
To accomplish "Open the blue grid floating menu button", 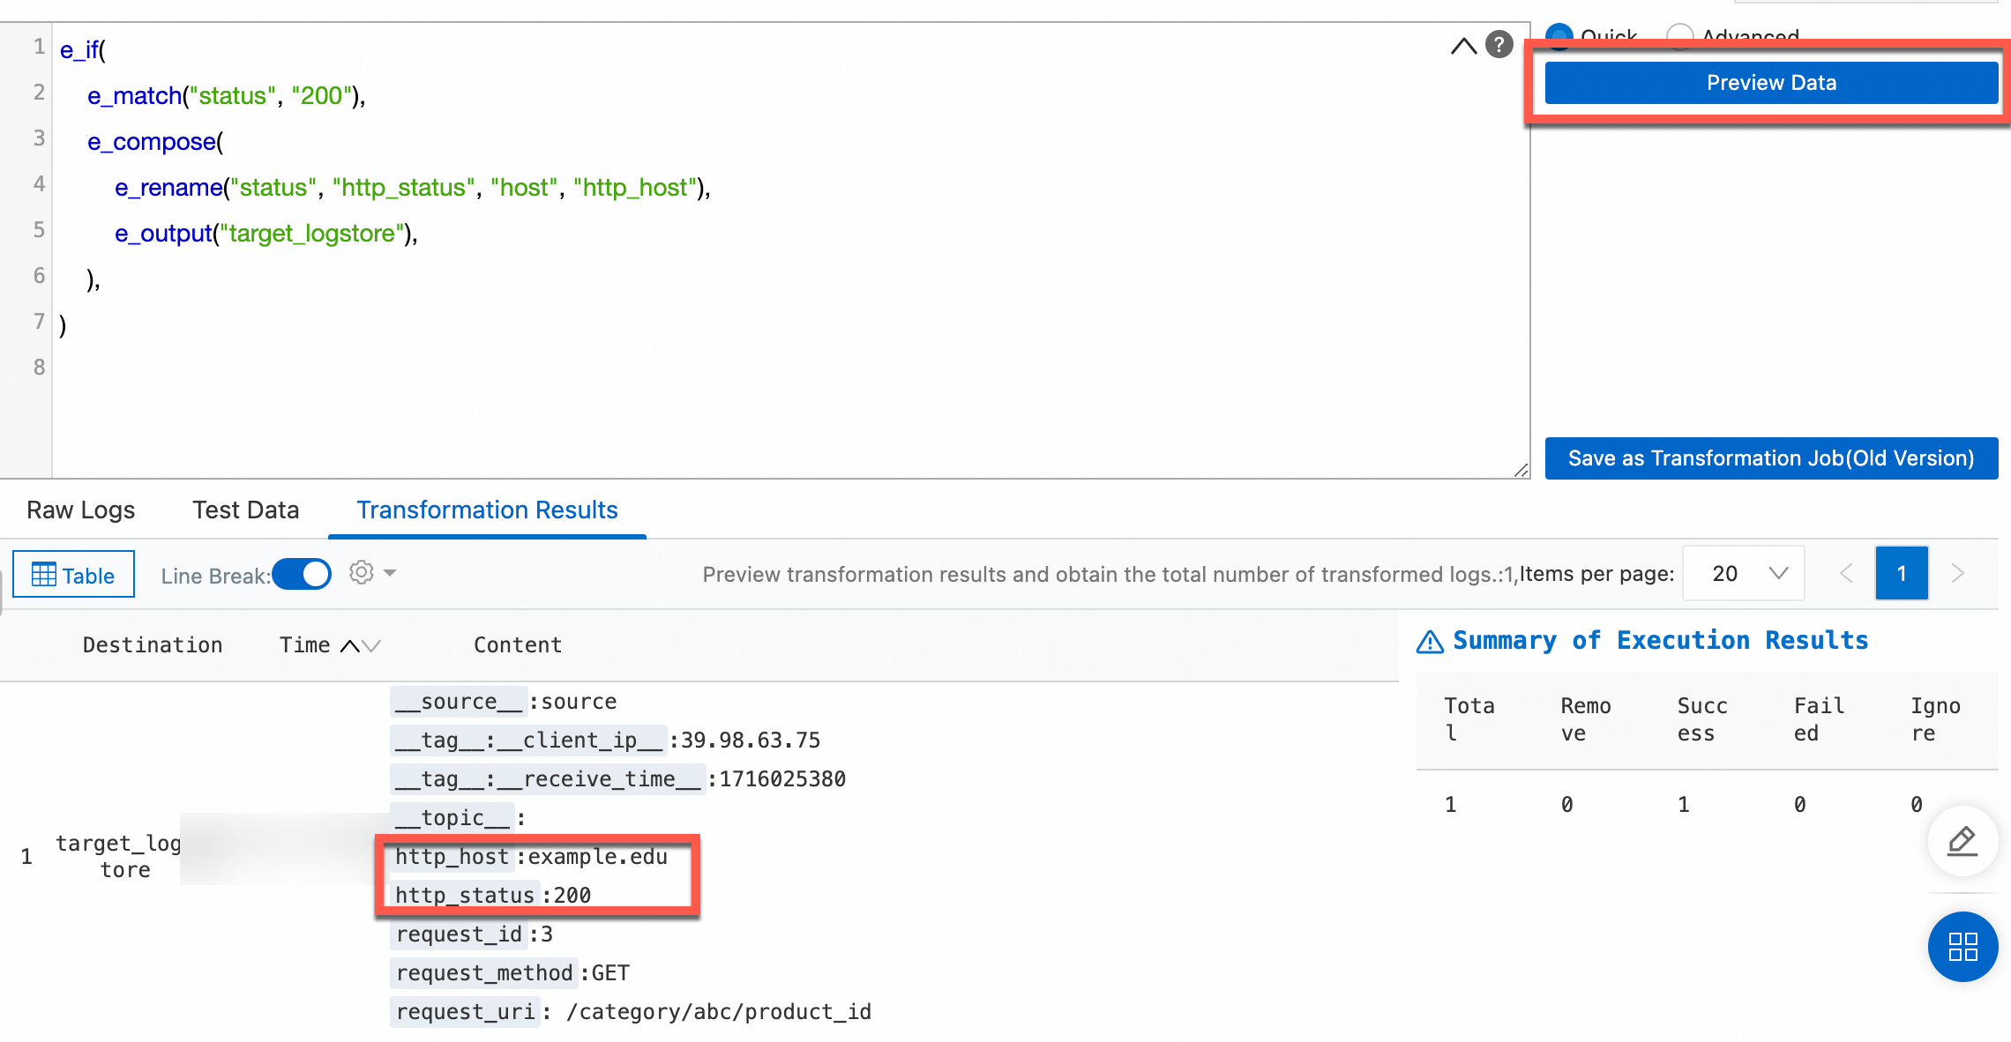I will [x=1962, y=947].
